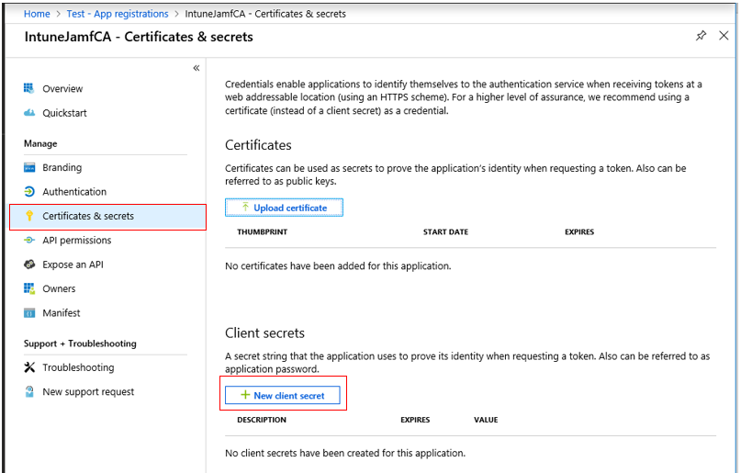Click the client secrets EXPIRES column header
Image resolution: width=741 pixels, height=473 pixels.
pyautogui.click(x=415, y=420)
